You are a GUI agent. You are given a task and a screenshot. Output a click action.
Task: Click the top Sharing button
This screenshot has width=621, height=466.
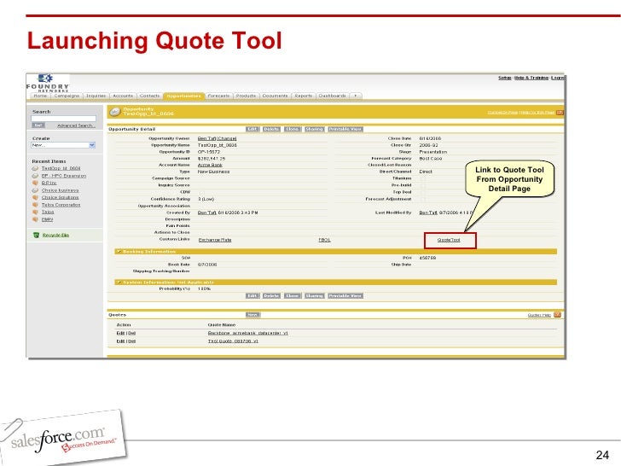tap(314, 129)
